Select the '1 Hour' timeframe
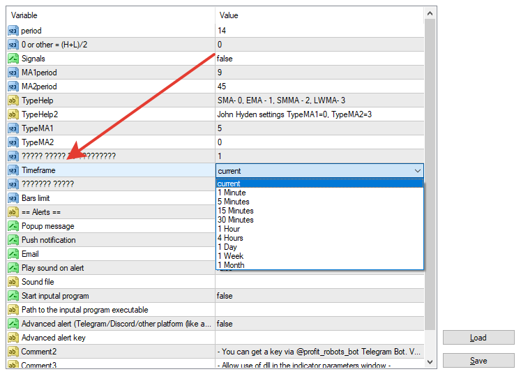Image resolution: width=521 pixels, height=374 pixels. [x=319, y=229]
